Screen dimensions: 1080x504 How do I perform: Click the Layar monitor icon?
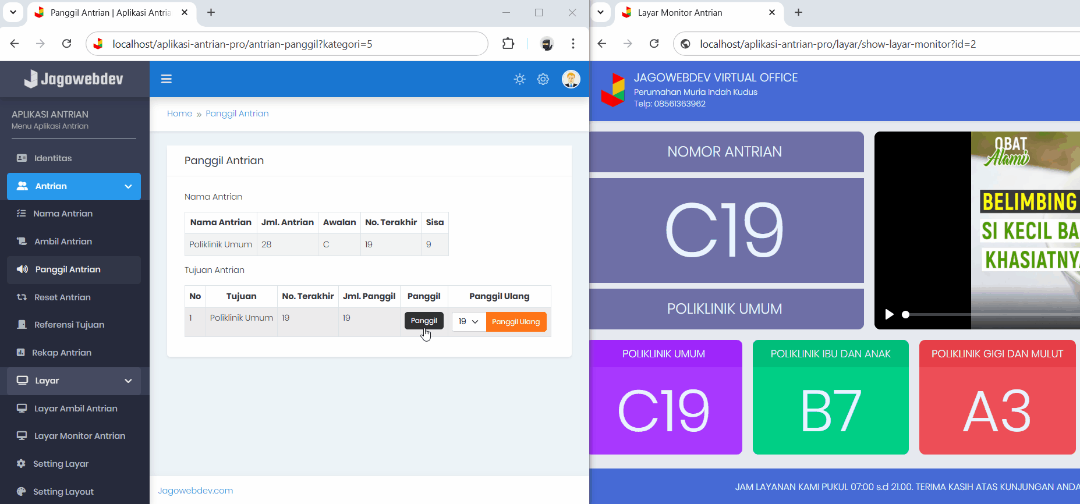(23, 381)
